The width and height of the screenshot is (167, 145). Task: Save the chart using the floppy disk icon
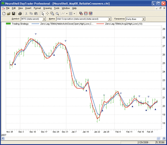pyautogui.click(x=14, y=14)
